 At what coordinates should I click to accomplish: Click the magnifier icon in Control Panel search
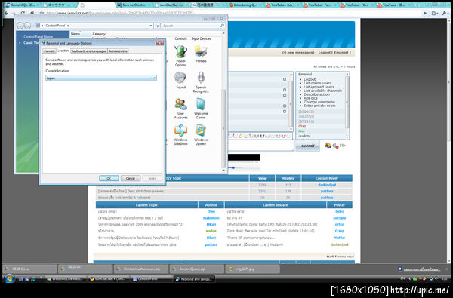pyautogui.click(x=222, y=26)
